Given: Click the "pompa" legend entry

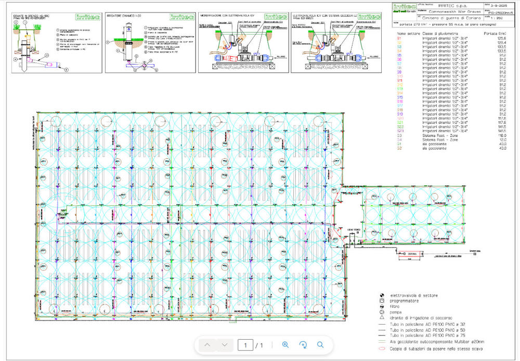Looking at the screenshot, I should point(396,312).
